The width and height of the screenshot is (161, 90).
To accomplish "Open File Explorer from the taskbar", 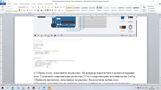I will (x=23, y=88).
